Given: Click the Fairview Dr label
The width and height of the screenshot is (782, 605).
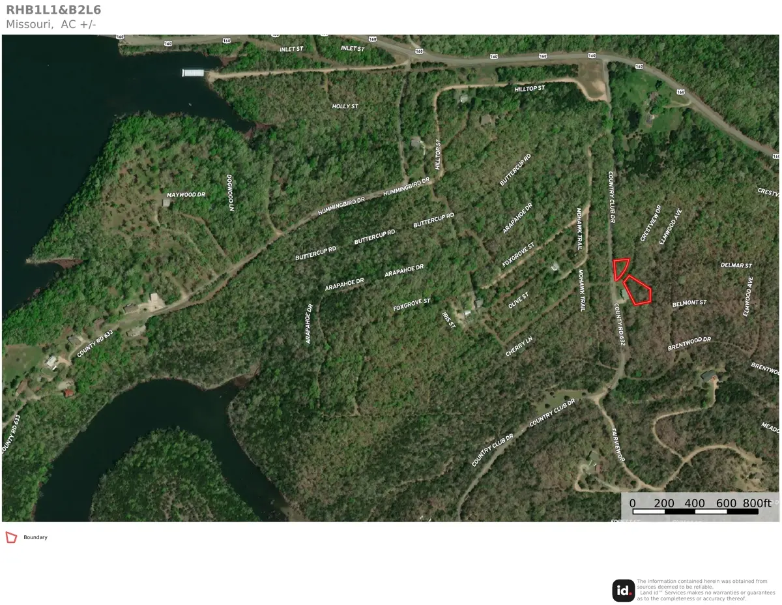Looking at the screenshot, I should point(618,446).
